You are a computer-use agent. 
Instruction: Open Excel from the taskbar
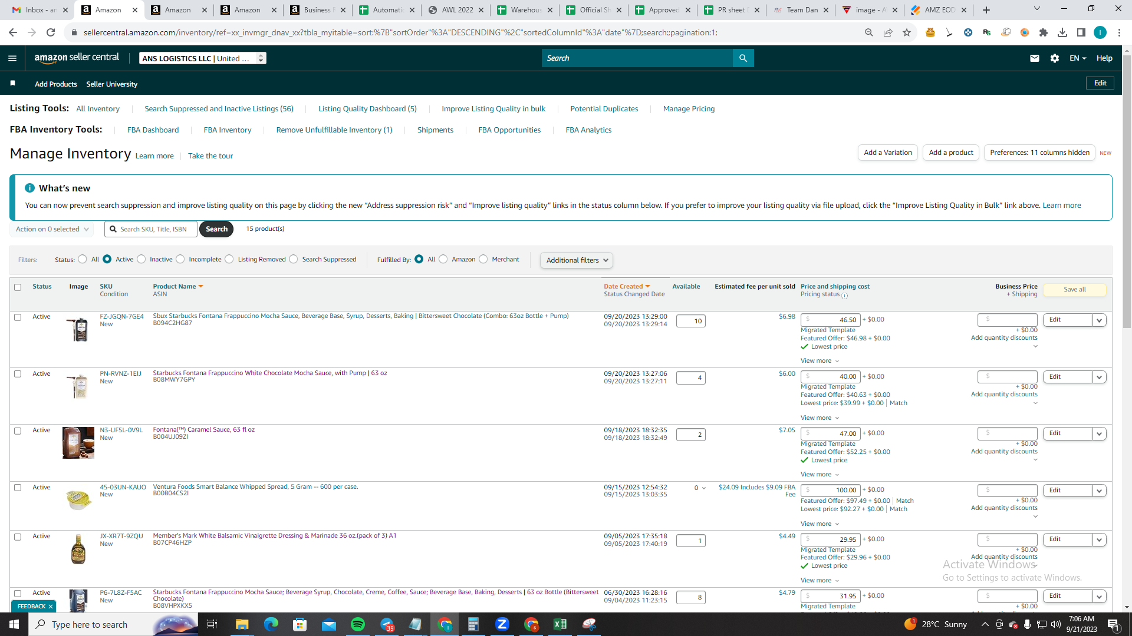[560, 624]
